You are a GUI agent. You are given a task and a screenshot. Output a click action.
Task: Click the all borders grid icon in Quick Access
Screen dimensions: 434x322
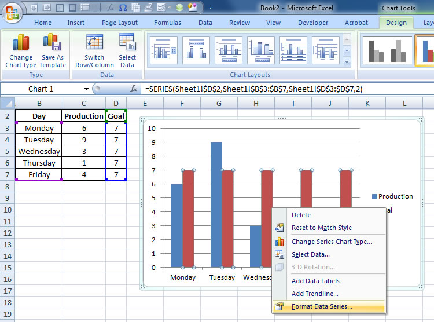pos(60,8)
